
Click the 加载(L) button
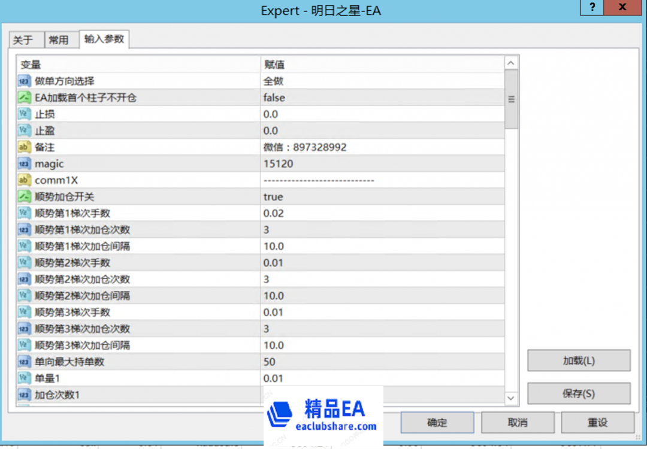[578, 360]
